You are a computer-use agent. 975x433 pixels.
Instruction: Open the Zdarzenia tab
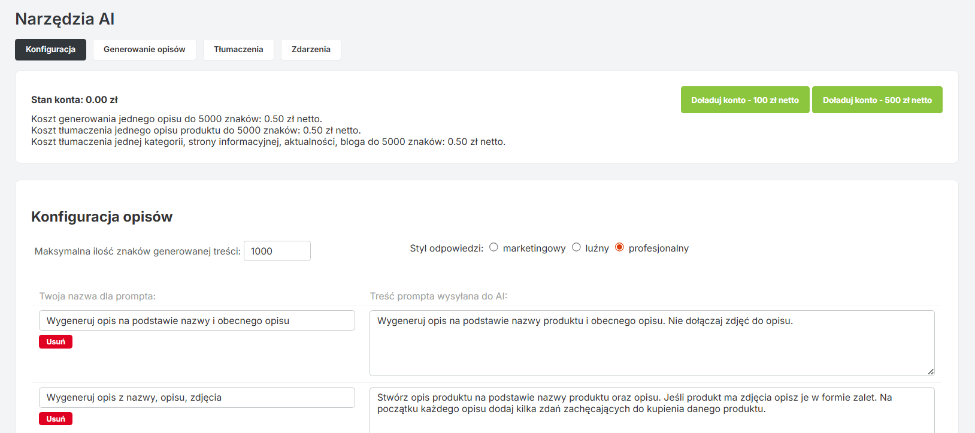[x=311, y=50]
